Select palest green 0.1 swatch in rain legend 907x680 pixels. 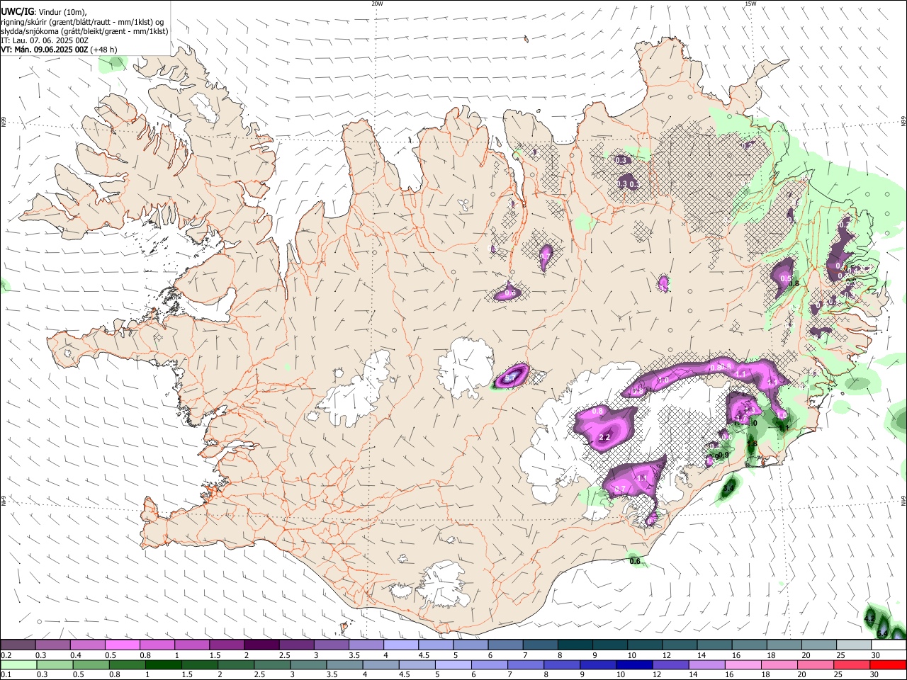(x=19, y=664)
